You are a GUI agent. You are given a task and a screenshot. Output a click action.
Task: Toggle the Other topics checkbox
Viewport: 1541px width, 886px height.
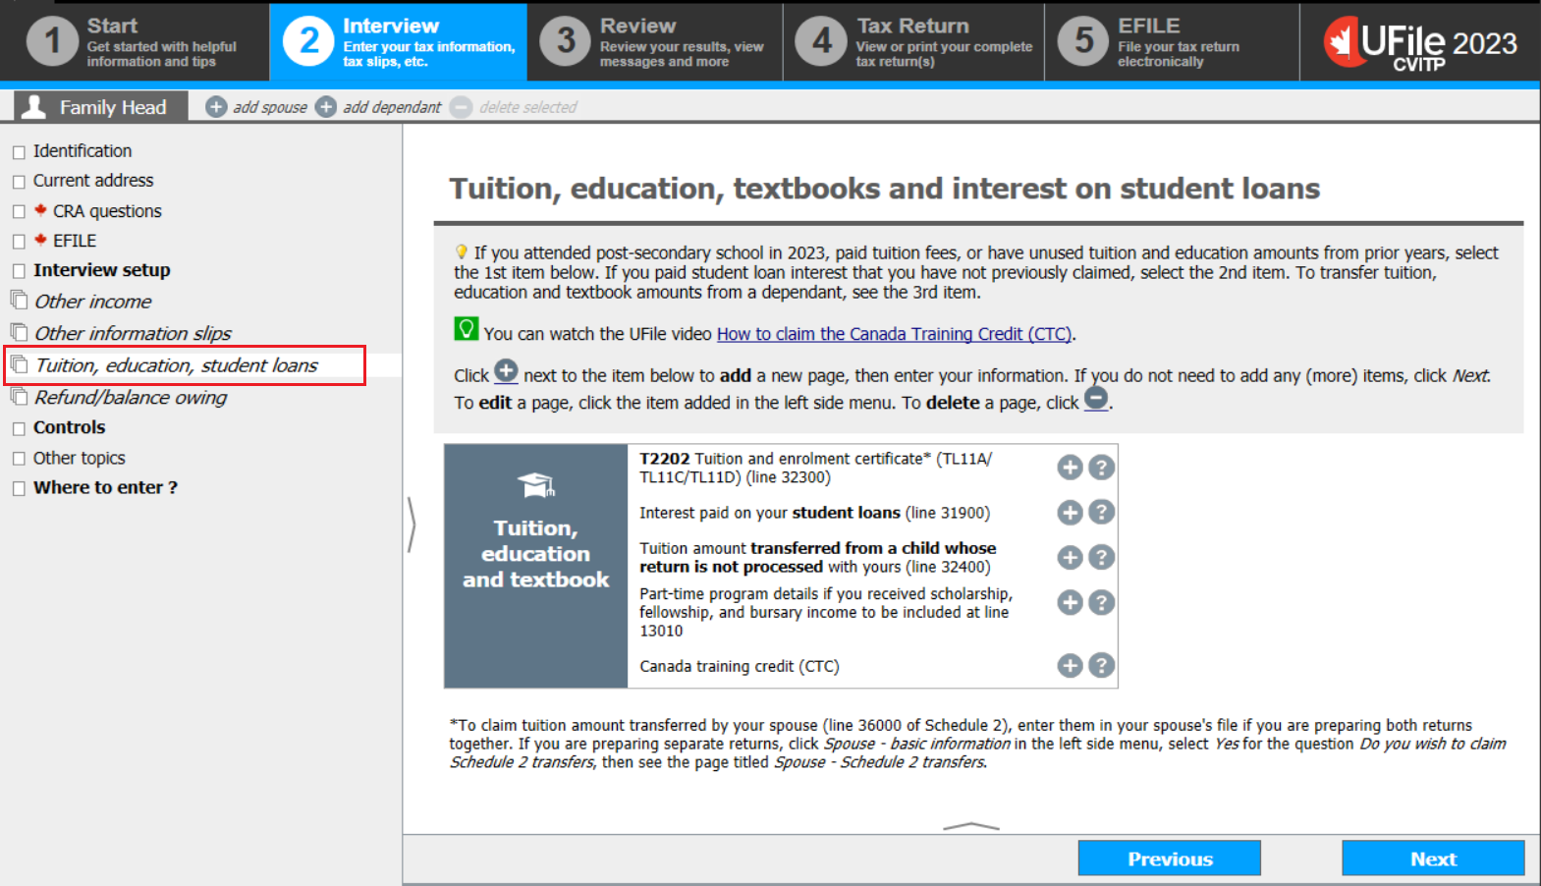coord(19,459)
